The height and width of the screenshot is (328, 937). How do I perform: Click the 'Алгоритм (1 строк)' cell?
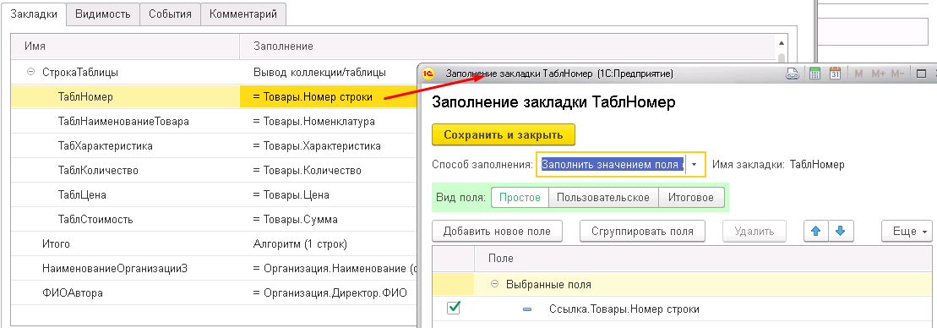pyautogui.click(x=329, y=243)
